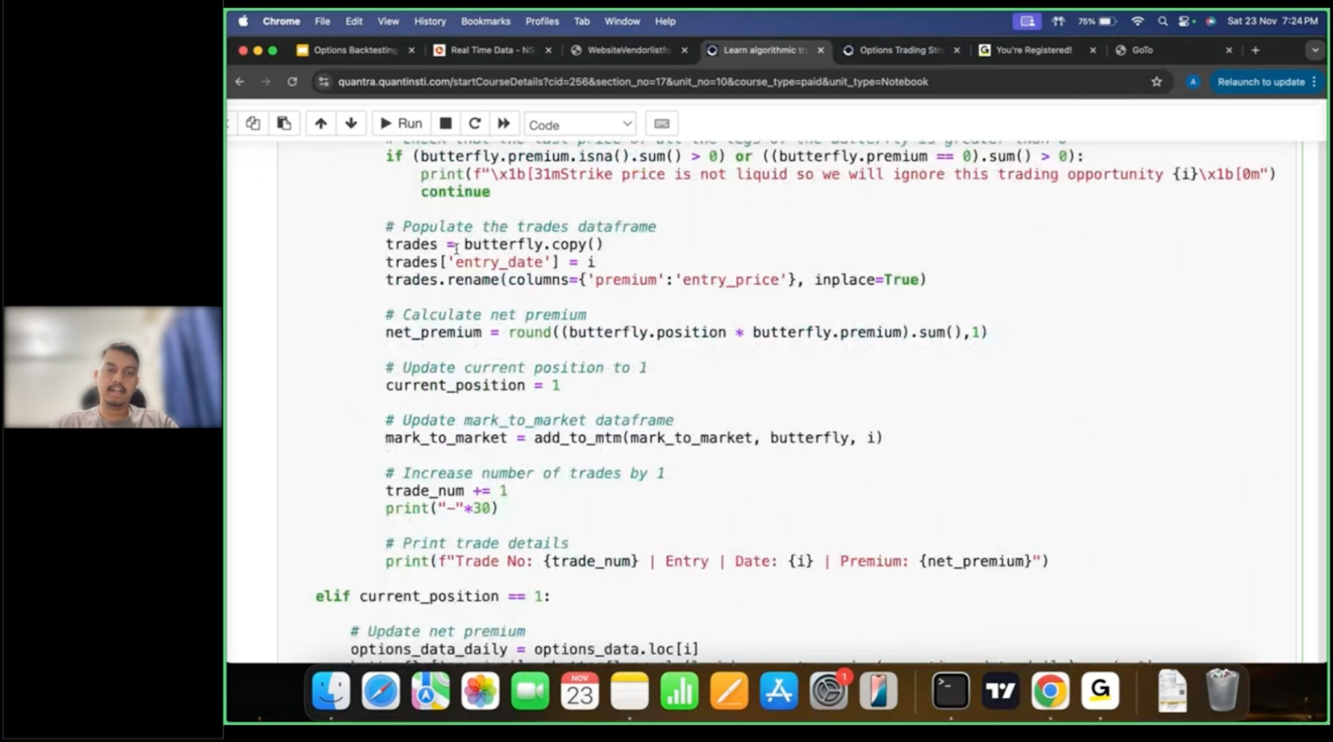This screenshot has width=1333, height=742.
Task: Open Chrome's three-dot menu beside Relaunch to update
Action: pyautogui.click(x=1314, y=82)
